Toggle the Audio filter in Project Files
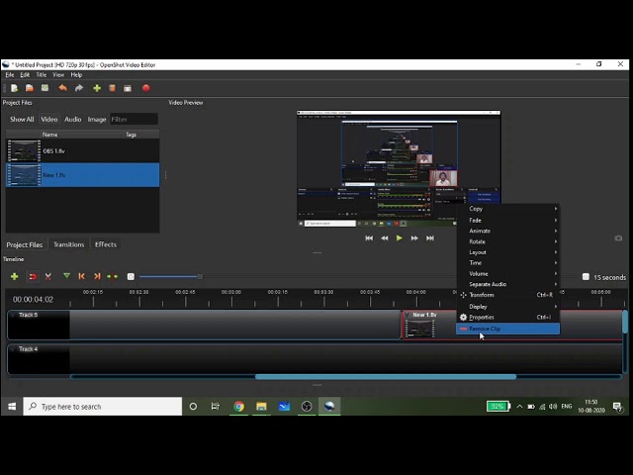Screen dimensions: 633x475 point(73,120)
